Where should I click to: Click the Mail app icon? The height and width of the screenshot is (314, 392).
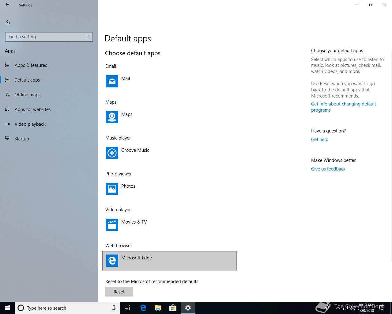point(112,81)
